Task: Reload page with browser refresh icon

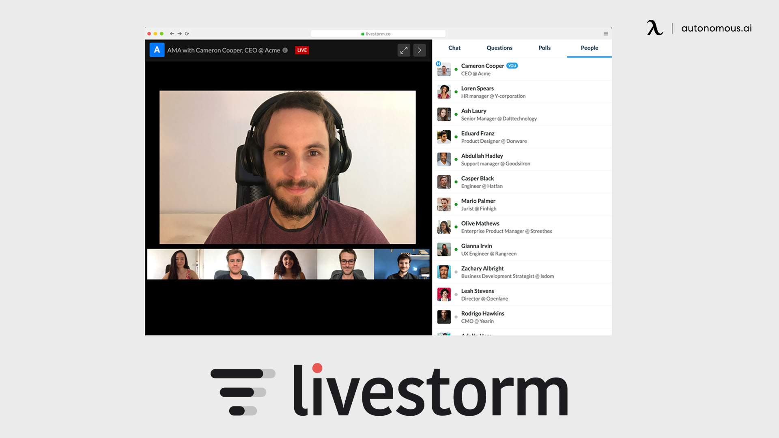Action: [187, 34]
